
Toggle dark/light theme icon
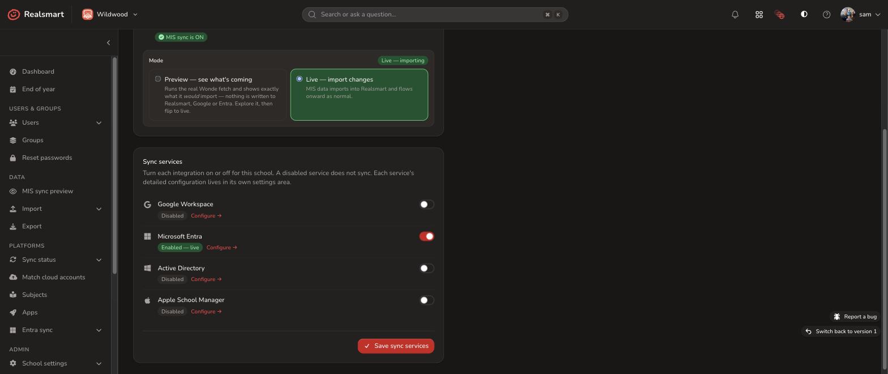pos(804,15)
